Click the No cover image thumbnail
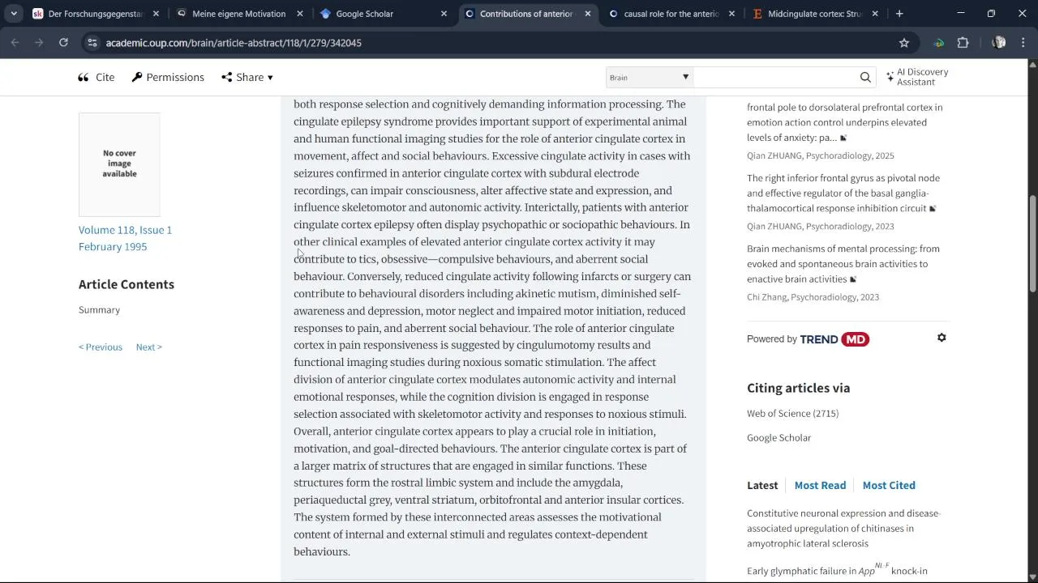 119,164
